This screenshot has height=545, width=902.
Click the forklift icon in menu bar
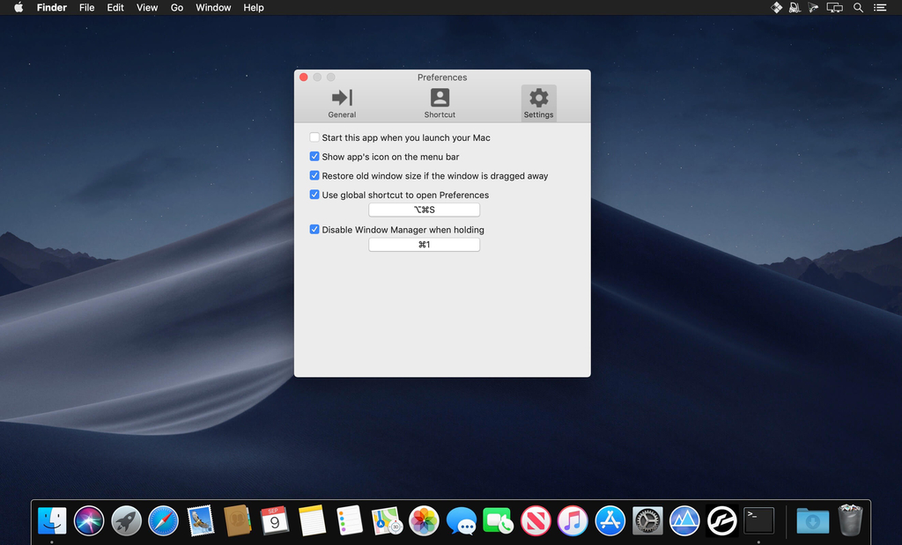click(795, 8)
